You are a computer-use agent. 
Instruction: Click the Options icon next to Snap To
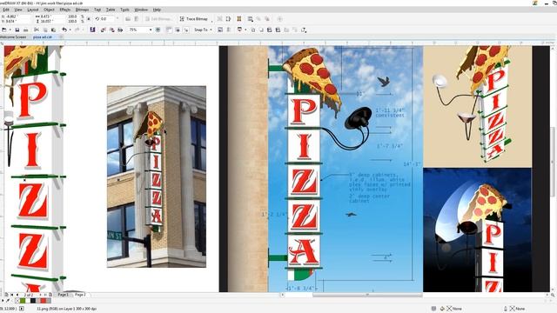(220, 30)
